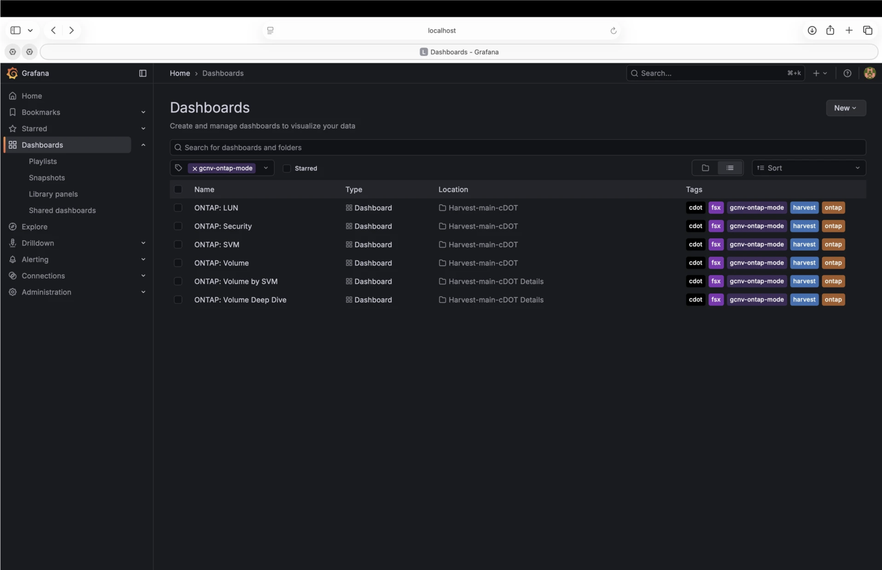The image size is (882, 570).
Task: Click the Connections icon in sidebar
Action: click(x=13, y=276)
